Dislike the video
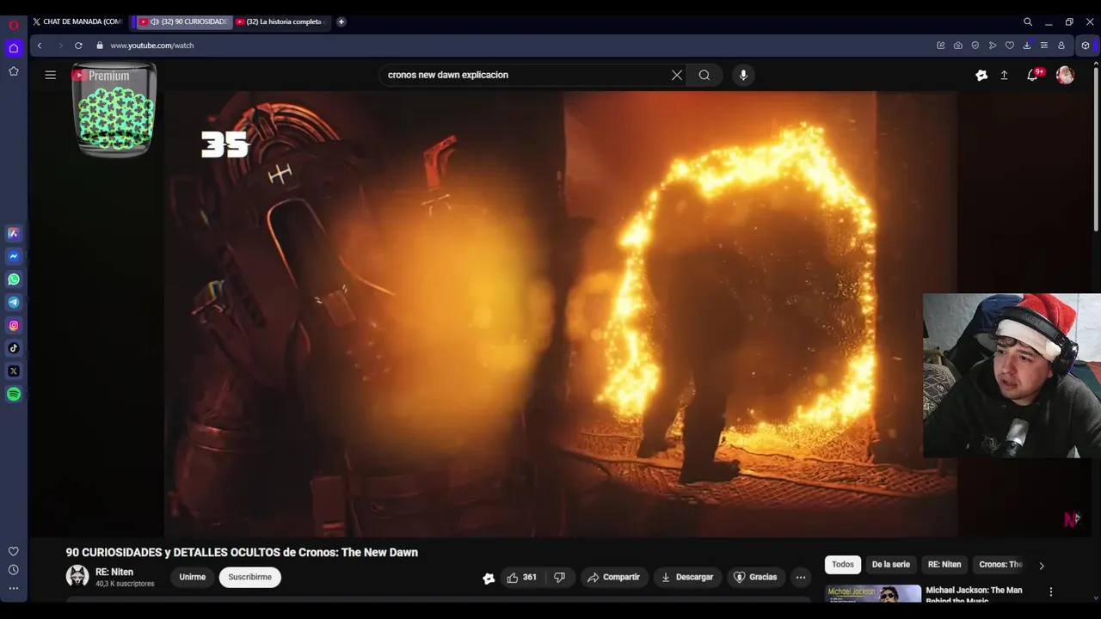Viewport: 1101px width, 619px height. point(559,577)
